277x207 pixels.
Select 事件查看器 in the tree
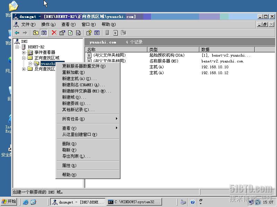(x=45, y=52)
